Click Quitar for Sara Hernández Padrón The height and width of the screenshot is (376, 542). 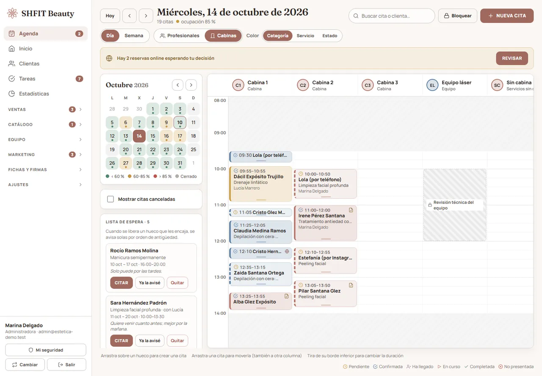[177, 341]
